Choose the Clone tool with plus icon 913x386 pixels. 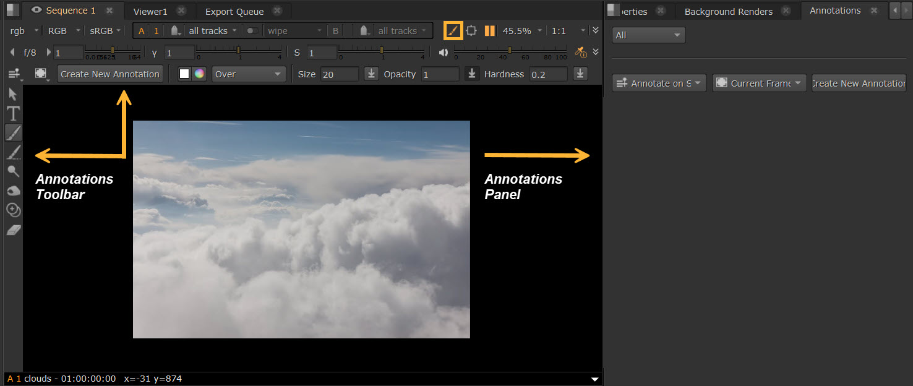coord(13,210)
